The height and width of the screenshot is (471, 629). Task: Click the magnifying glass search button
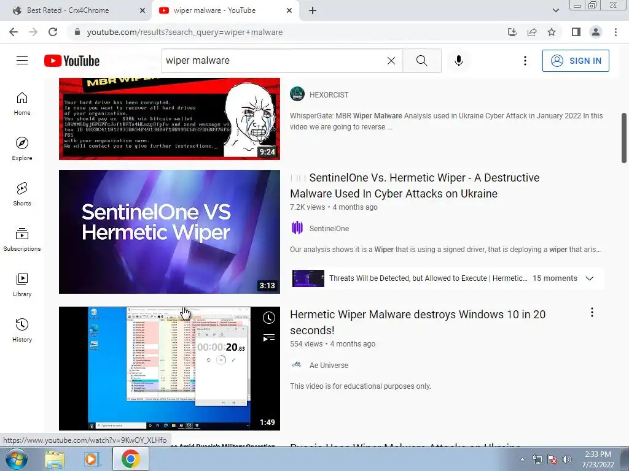421,61
